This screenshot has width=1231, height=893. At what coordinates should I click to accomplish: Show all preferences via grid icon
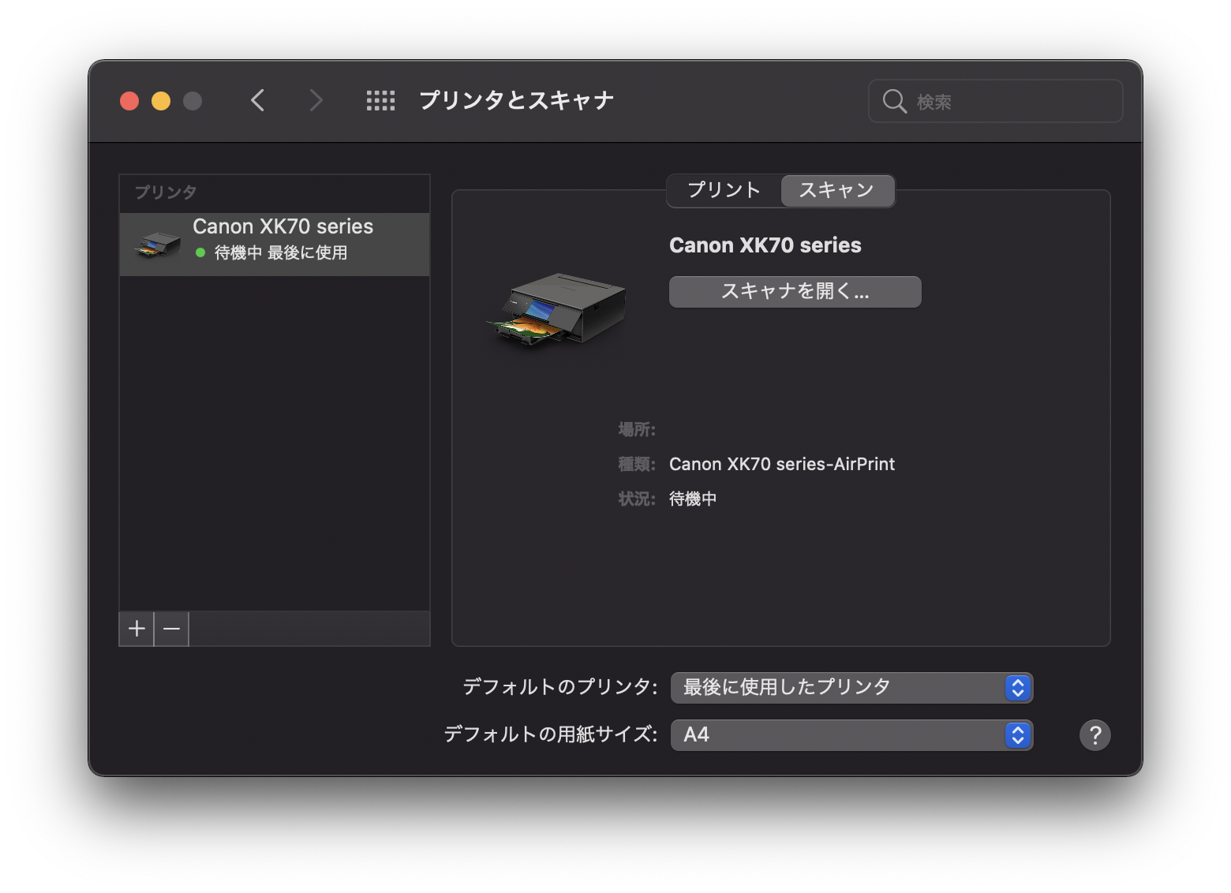[x=380, y=100]
